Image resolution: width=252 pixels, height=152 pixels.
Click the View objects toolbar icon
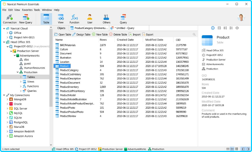tap(61, 19)
